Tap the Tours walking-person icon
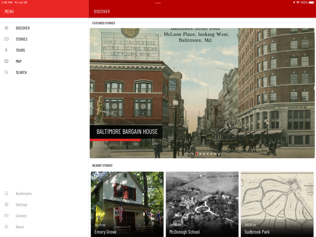Image resolution: width=316 pixels, height=237 pixels. click(x=6, y=50)
